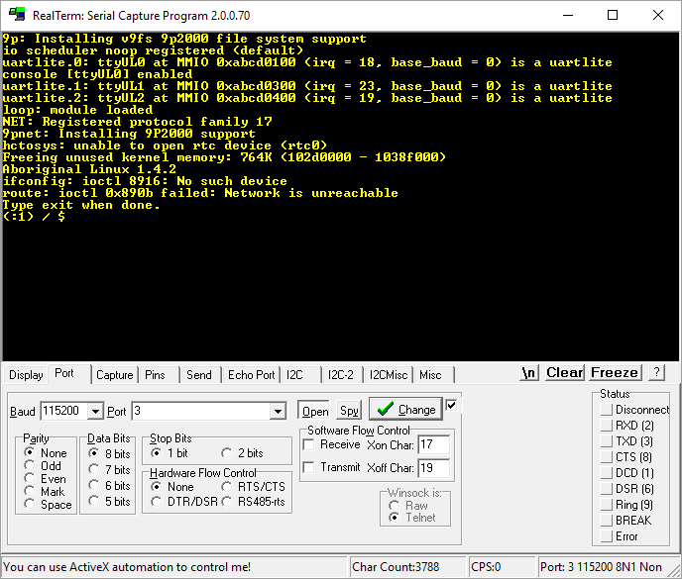This screenshot has width=682, height=579.
Task: Click the Open port button
Action: click(x=315, y=411)
